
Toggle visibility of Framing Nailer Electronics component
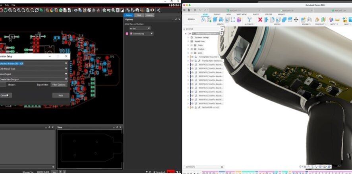tap(192, 61)
